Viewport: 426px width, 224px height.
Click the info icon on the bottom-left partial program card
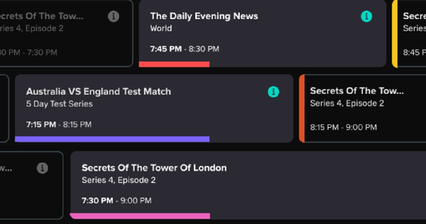(x=43, y=168)
